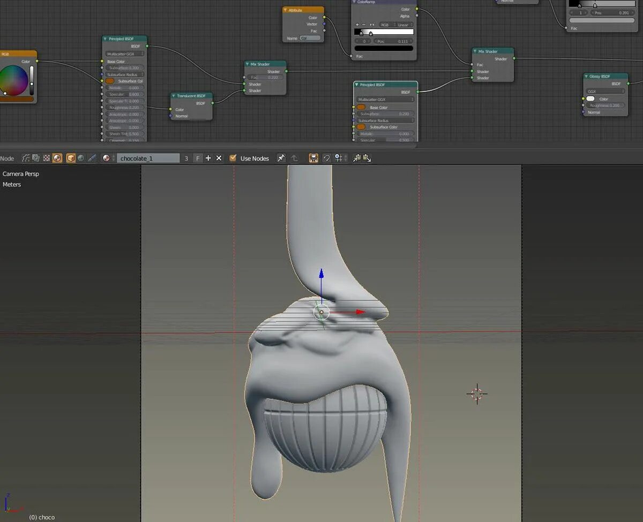Viewport: 643px width, 522px height.
Task: Click ColorRamp stop index 0 field
Action: pyautogui.click(x=364, y=41)
